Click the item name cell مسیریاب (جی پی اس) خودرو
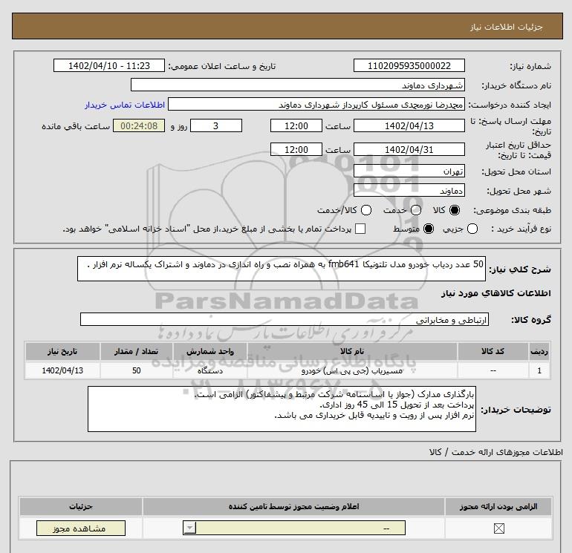The image size is (572, 553). 352,370
